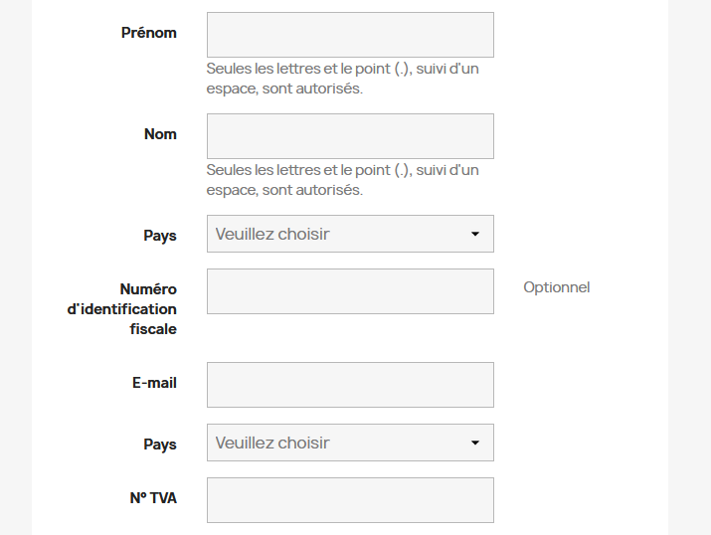This screenshot has height=535, width=711.
Task: Click the Pays label above Numéro d'identification fiscale
Action: (160, 236)
